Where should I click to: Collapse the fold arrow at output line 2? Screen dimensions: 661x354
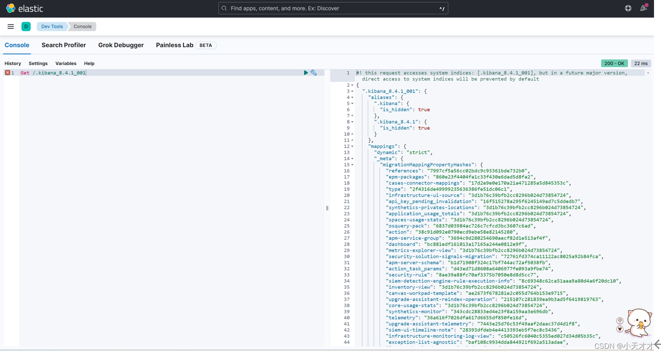352,85
